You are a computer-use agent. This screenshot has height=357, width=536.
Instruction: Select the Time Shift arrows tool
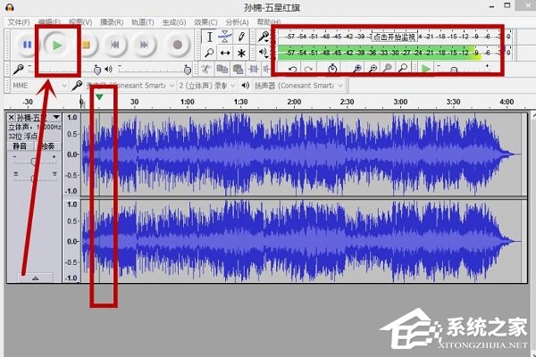[225, 53]
